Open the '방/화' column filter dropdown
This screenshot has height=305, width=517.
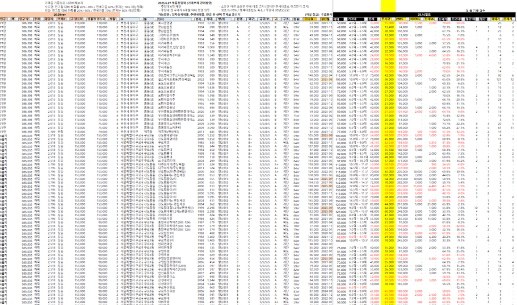[232, 19]
